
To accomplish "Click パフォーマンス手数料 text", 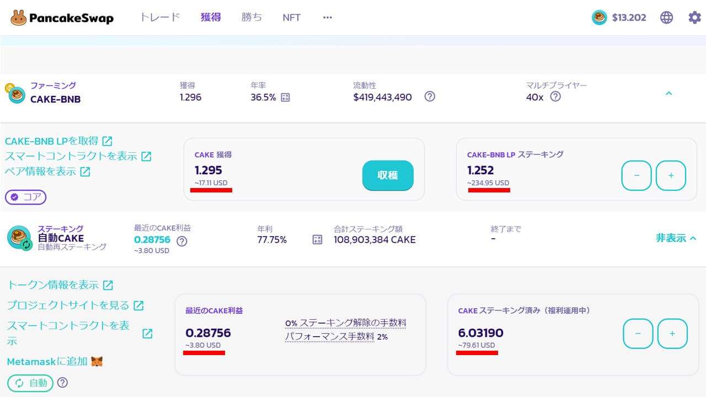I will (329, 336).
